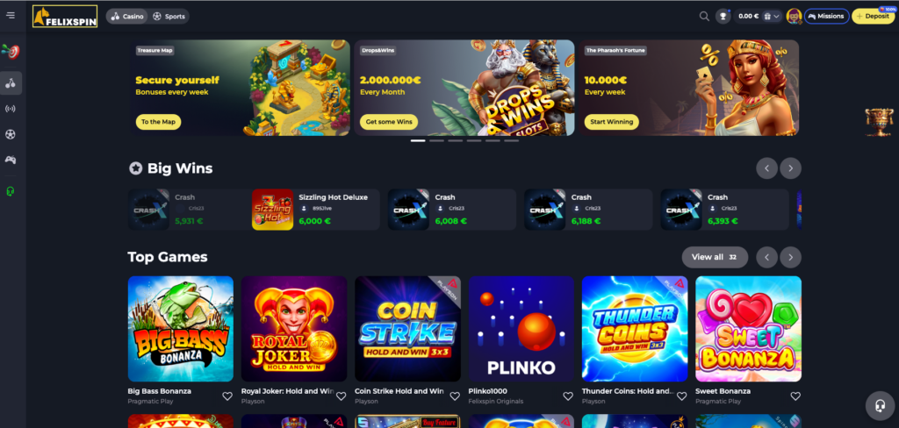Favorite Big Bass Bonanza with heart
899x428 pixels.
point(227,396)
